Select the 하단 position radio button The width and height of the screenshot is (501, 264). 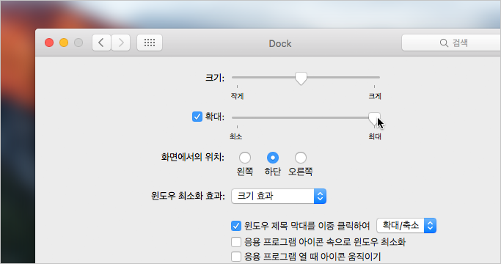click(273, 158)
